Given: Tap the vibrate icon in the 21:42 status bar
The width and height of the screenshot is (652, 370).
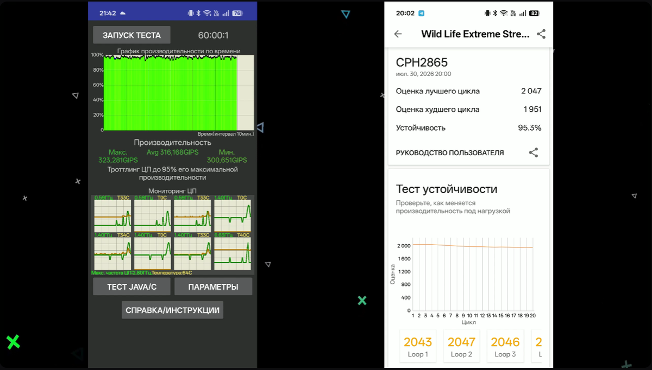Looking at the screenshot, I should tap(191, 13).
